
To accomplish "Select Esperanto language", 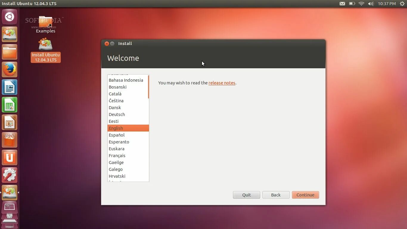I will coord(128,142).
